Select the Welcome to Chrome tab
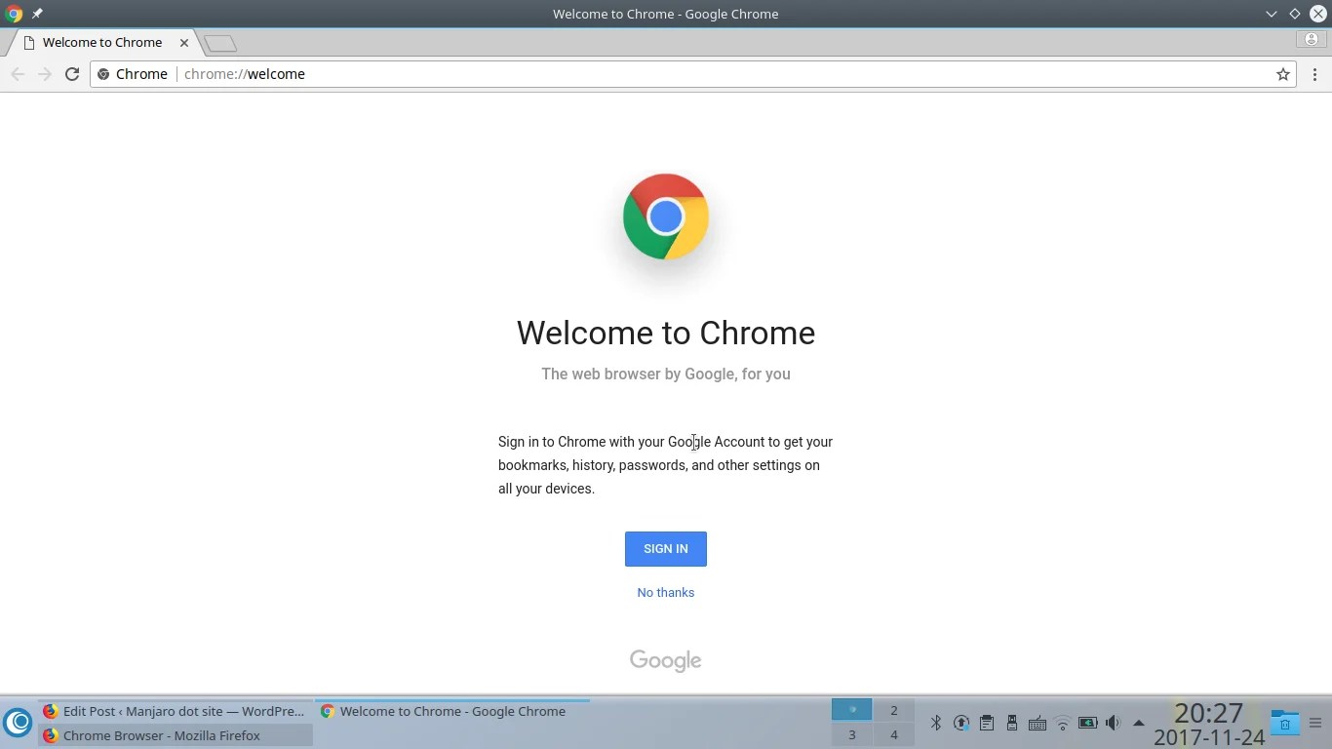 (x=102, y=43)
